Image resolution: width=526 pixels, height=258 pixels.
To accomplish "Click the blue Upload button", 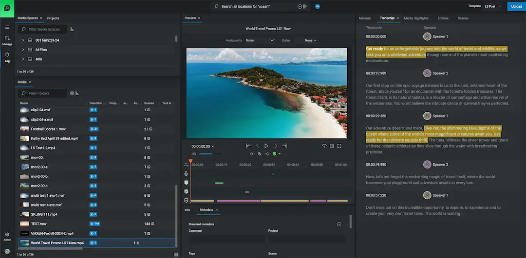I will pos(516,6).
